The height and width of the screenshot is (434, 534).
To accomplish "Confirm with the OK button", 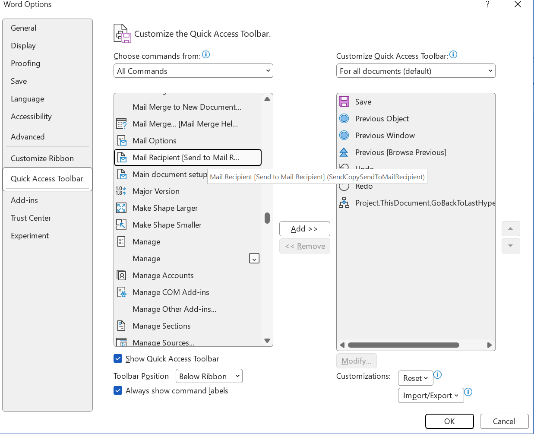I will [449, 421].
